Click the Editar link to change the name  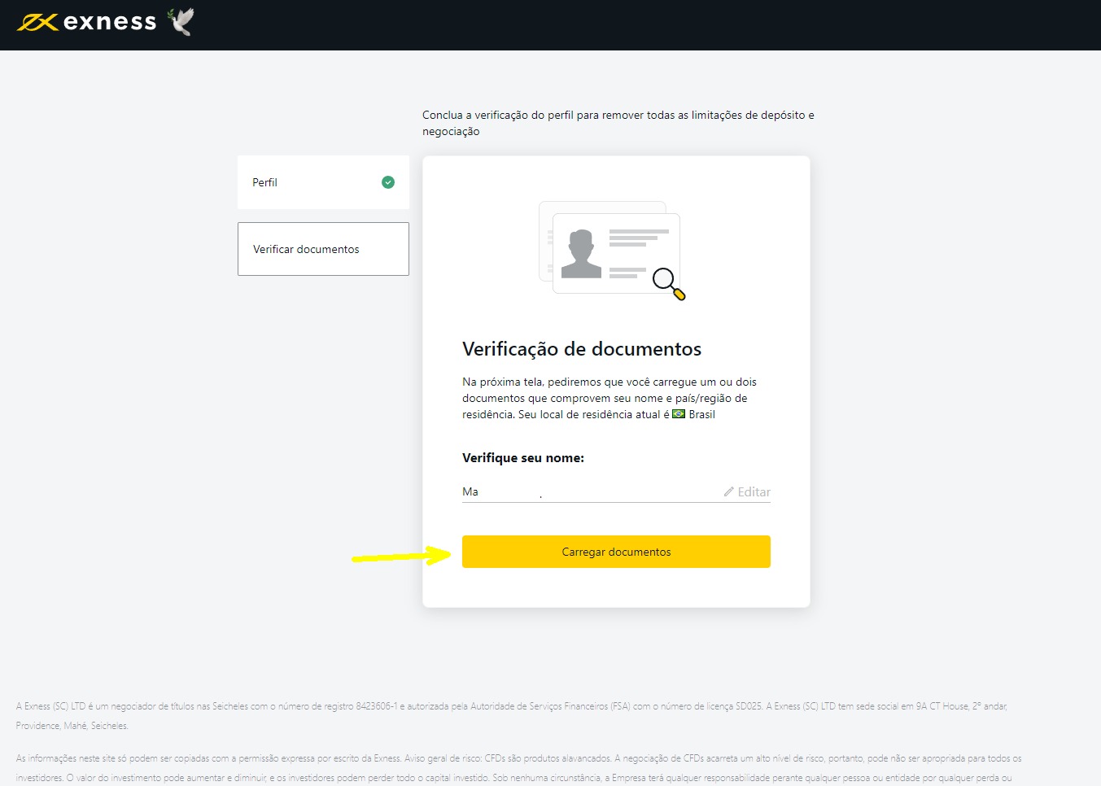(x=754, y=491)
